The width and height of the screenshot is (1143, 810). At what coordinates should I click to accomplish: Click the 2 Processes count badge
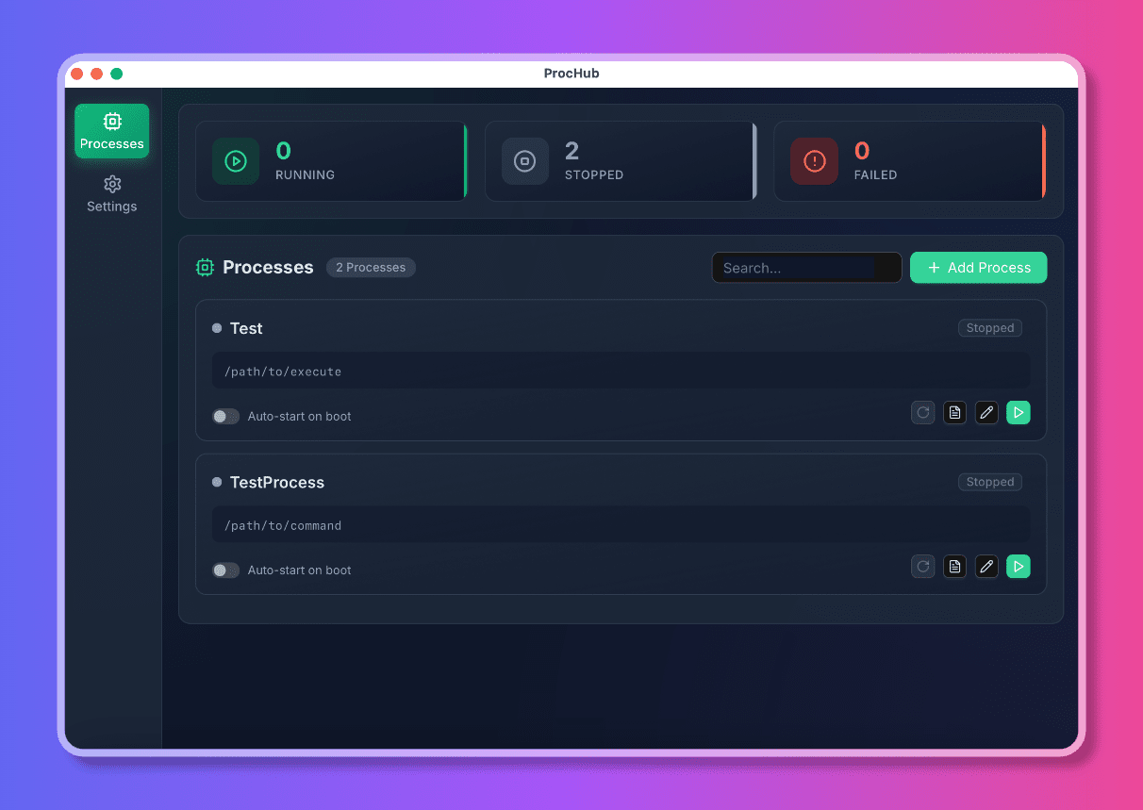[x=371, y=267]
